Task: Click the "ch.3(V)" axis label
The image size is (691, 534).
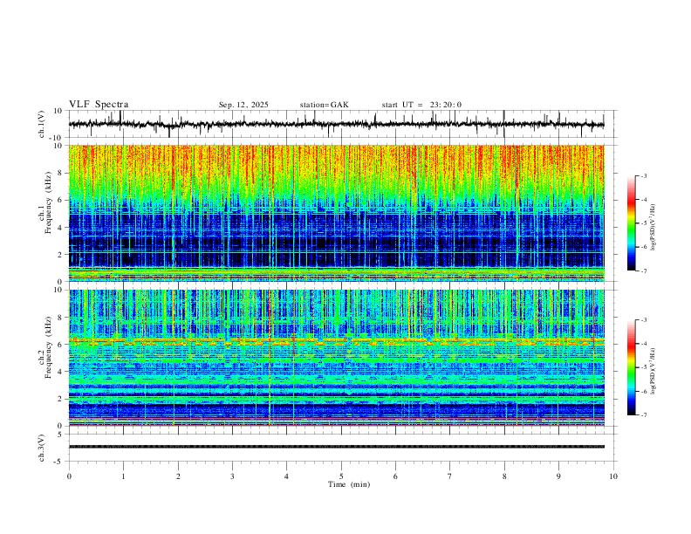Action: tap(42, 448)
